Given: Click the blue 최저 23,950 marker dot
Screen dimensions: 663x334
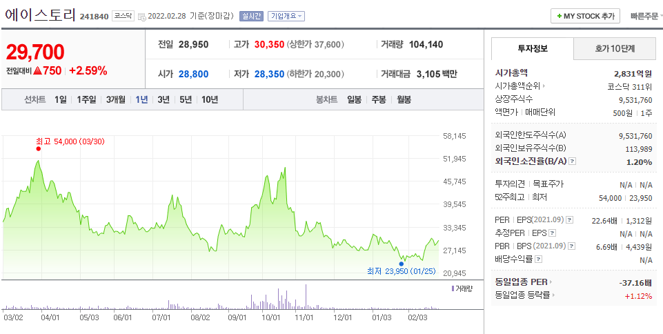Looking at the screenshot, I should pos(402,264).
